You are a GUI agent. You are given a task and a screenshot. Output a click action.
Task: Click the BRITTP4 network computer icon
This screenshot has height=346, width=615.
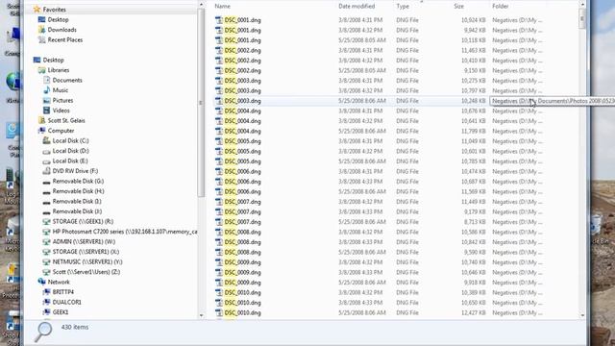[47, 292]
